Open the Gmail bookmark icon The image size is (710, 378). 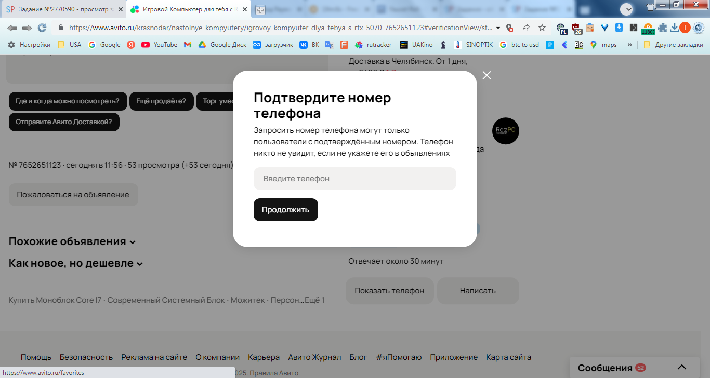[188, 45]
